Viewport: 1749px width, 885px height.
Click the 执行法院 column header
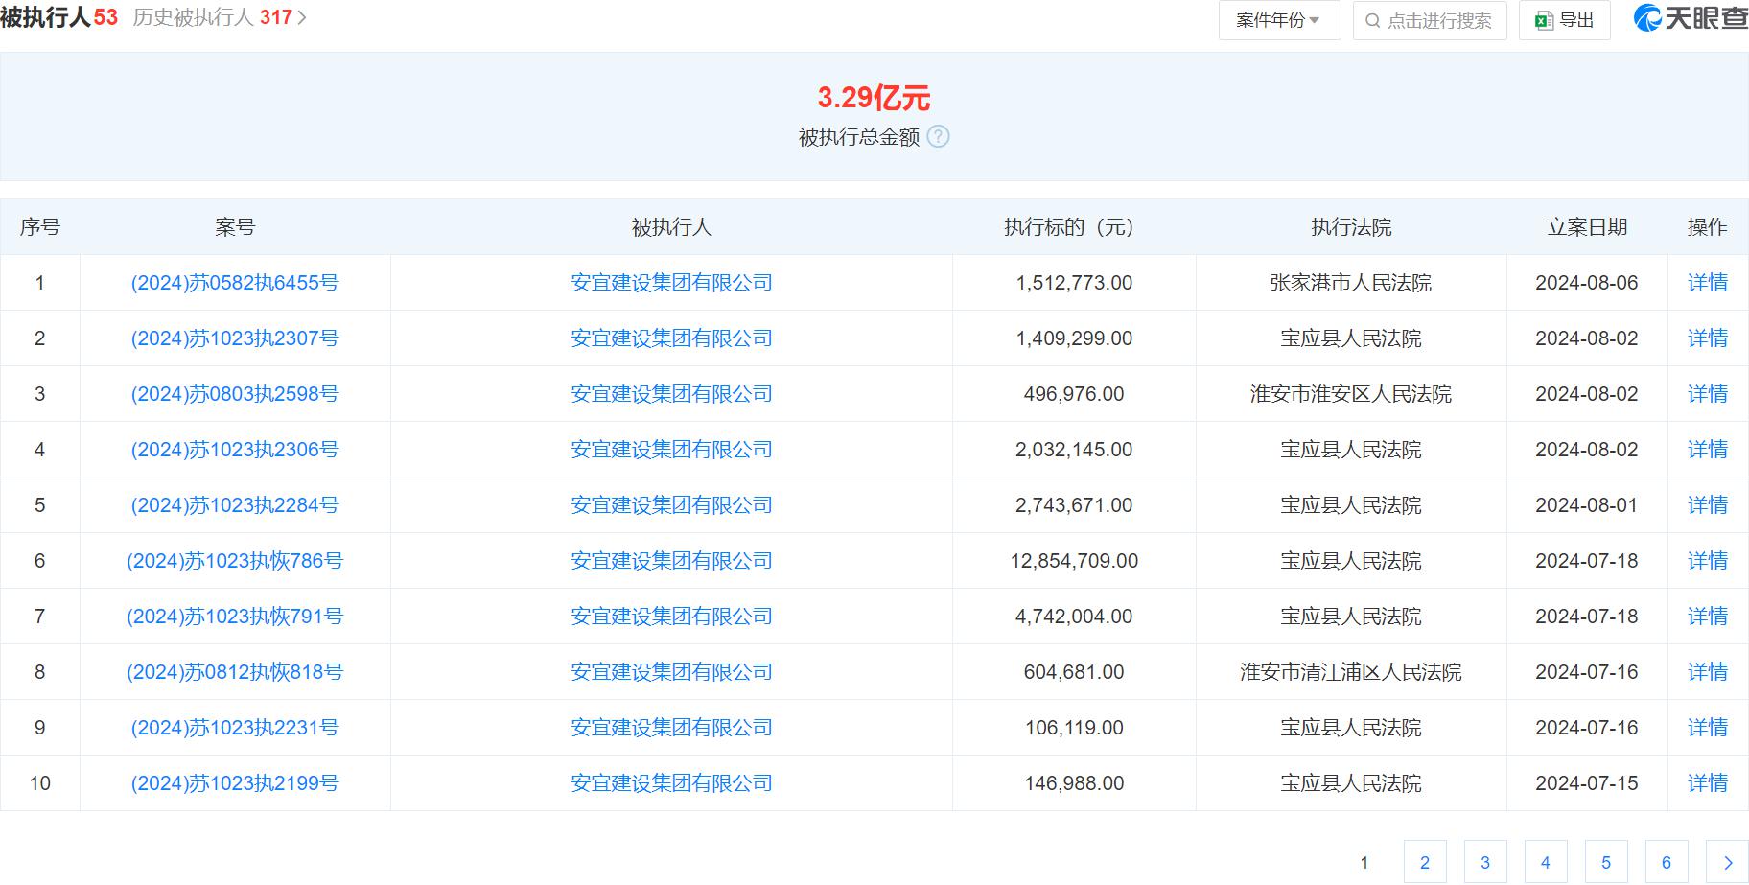pyautogui.click(x=1351, y=227)
